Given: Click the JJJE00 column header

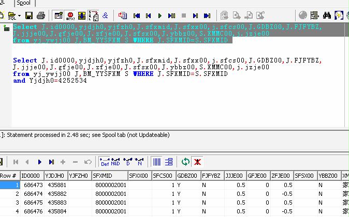Looking at the screenshot, I should click(236, 176).
